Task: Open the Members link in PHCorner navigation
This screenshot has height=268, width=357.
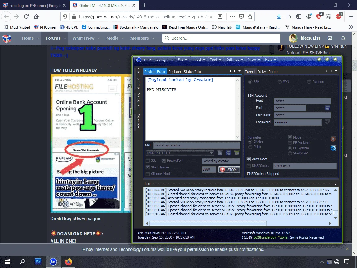Action: coord(139,38)
